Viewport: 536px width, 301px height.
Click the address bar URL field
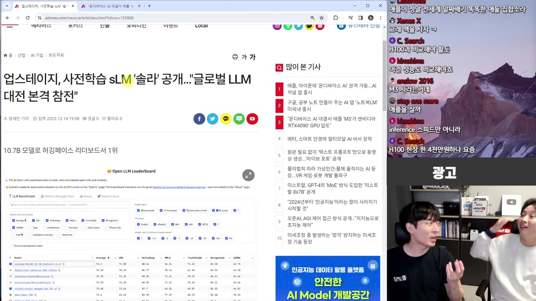[175, 18]
